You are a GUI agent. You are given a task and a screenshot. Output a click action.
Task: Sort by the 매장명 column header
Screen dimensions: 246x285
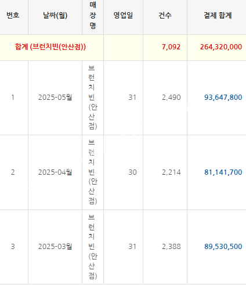click(93, 15)
